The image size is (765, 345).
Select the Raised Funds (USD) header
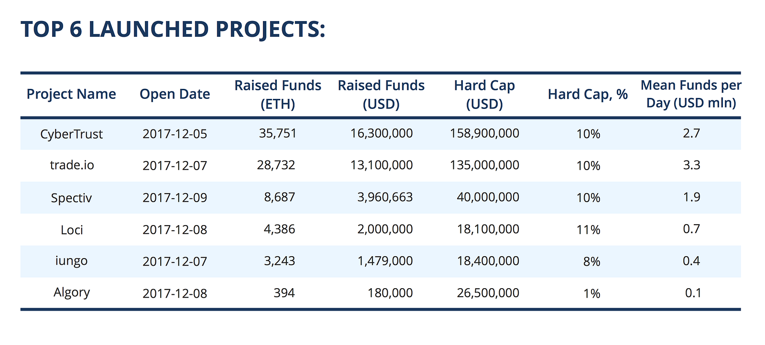pos(381,95)
